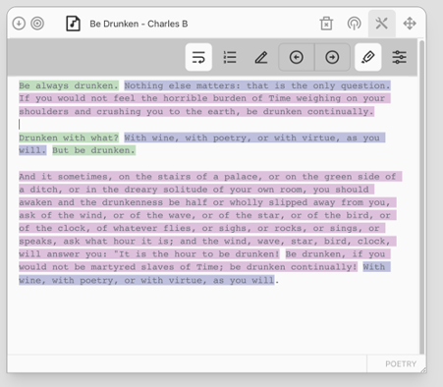443x387 pixels.
Task: Open the sliders settings icon
Action: click(400, 57)
